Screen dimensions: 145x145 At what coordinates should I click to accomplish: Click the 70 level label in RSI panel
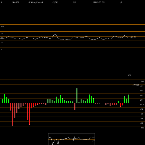point(2,33)
